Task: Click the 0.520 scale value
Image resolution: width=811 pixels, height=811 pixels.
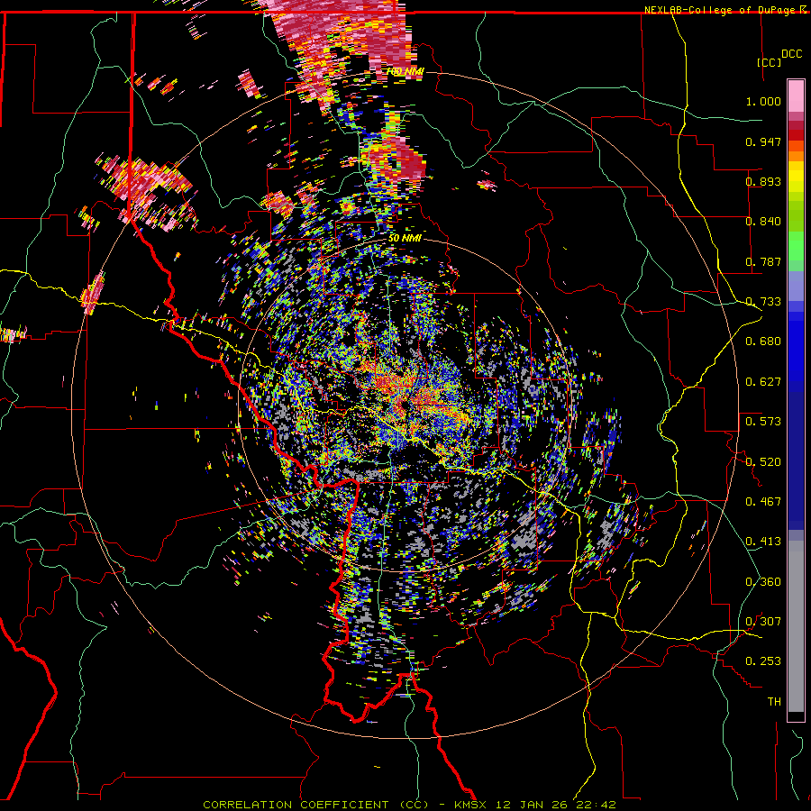Action: (x=763, y=462)
